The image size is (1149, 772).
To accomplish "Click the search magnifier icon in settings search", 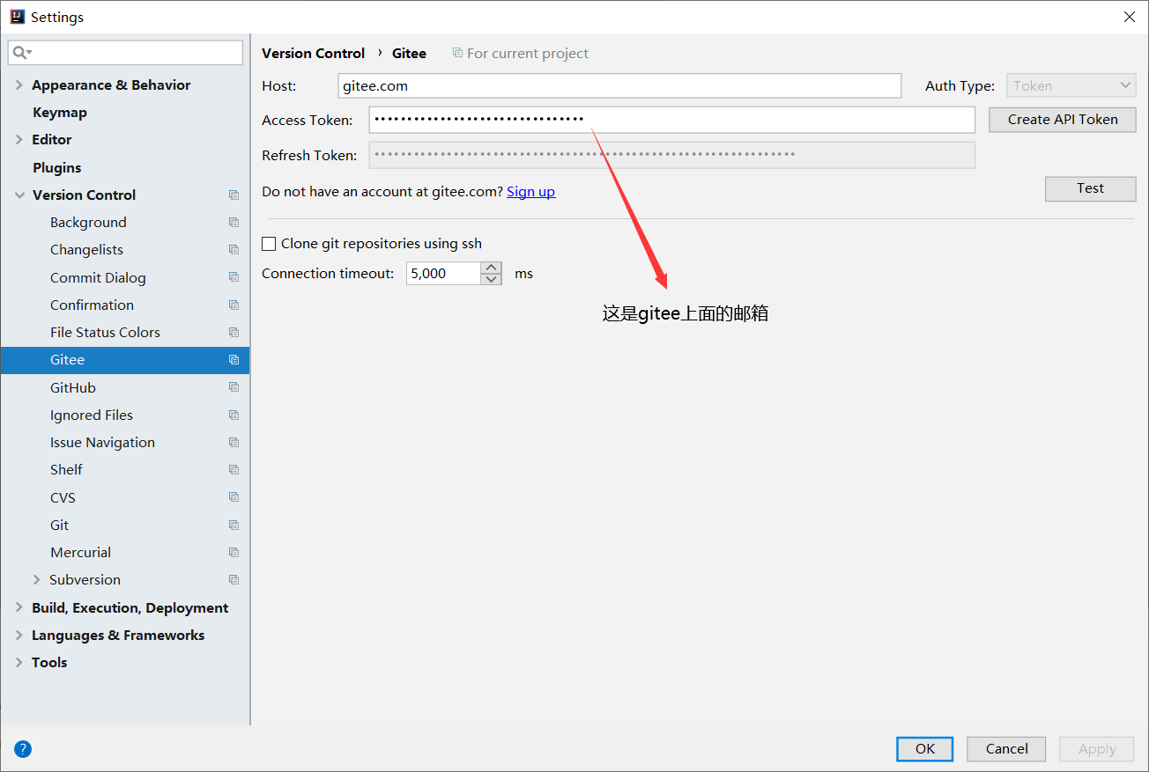I will click(22, 53).
